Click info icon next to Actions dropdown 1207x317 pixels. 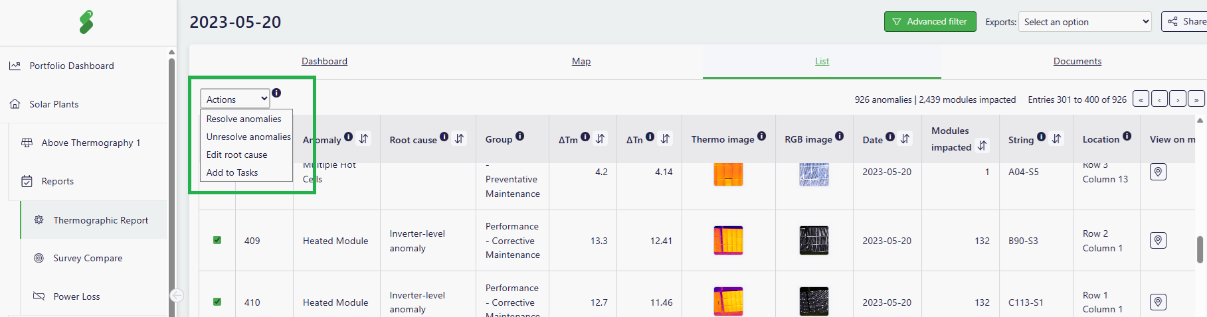point(276,93)
